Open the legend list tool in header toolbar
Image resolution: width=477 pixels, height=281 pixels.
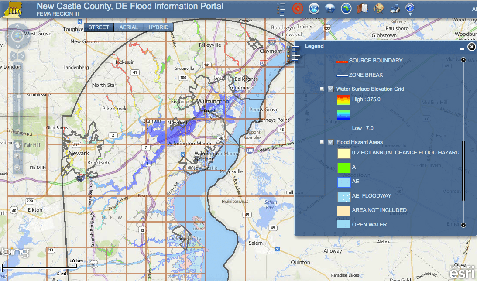(x=281, y=9)
